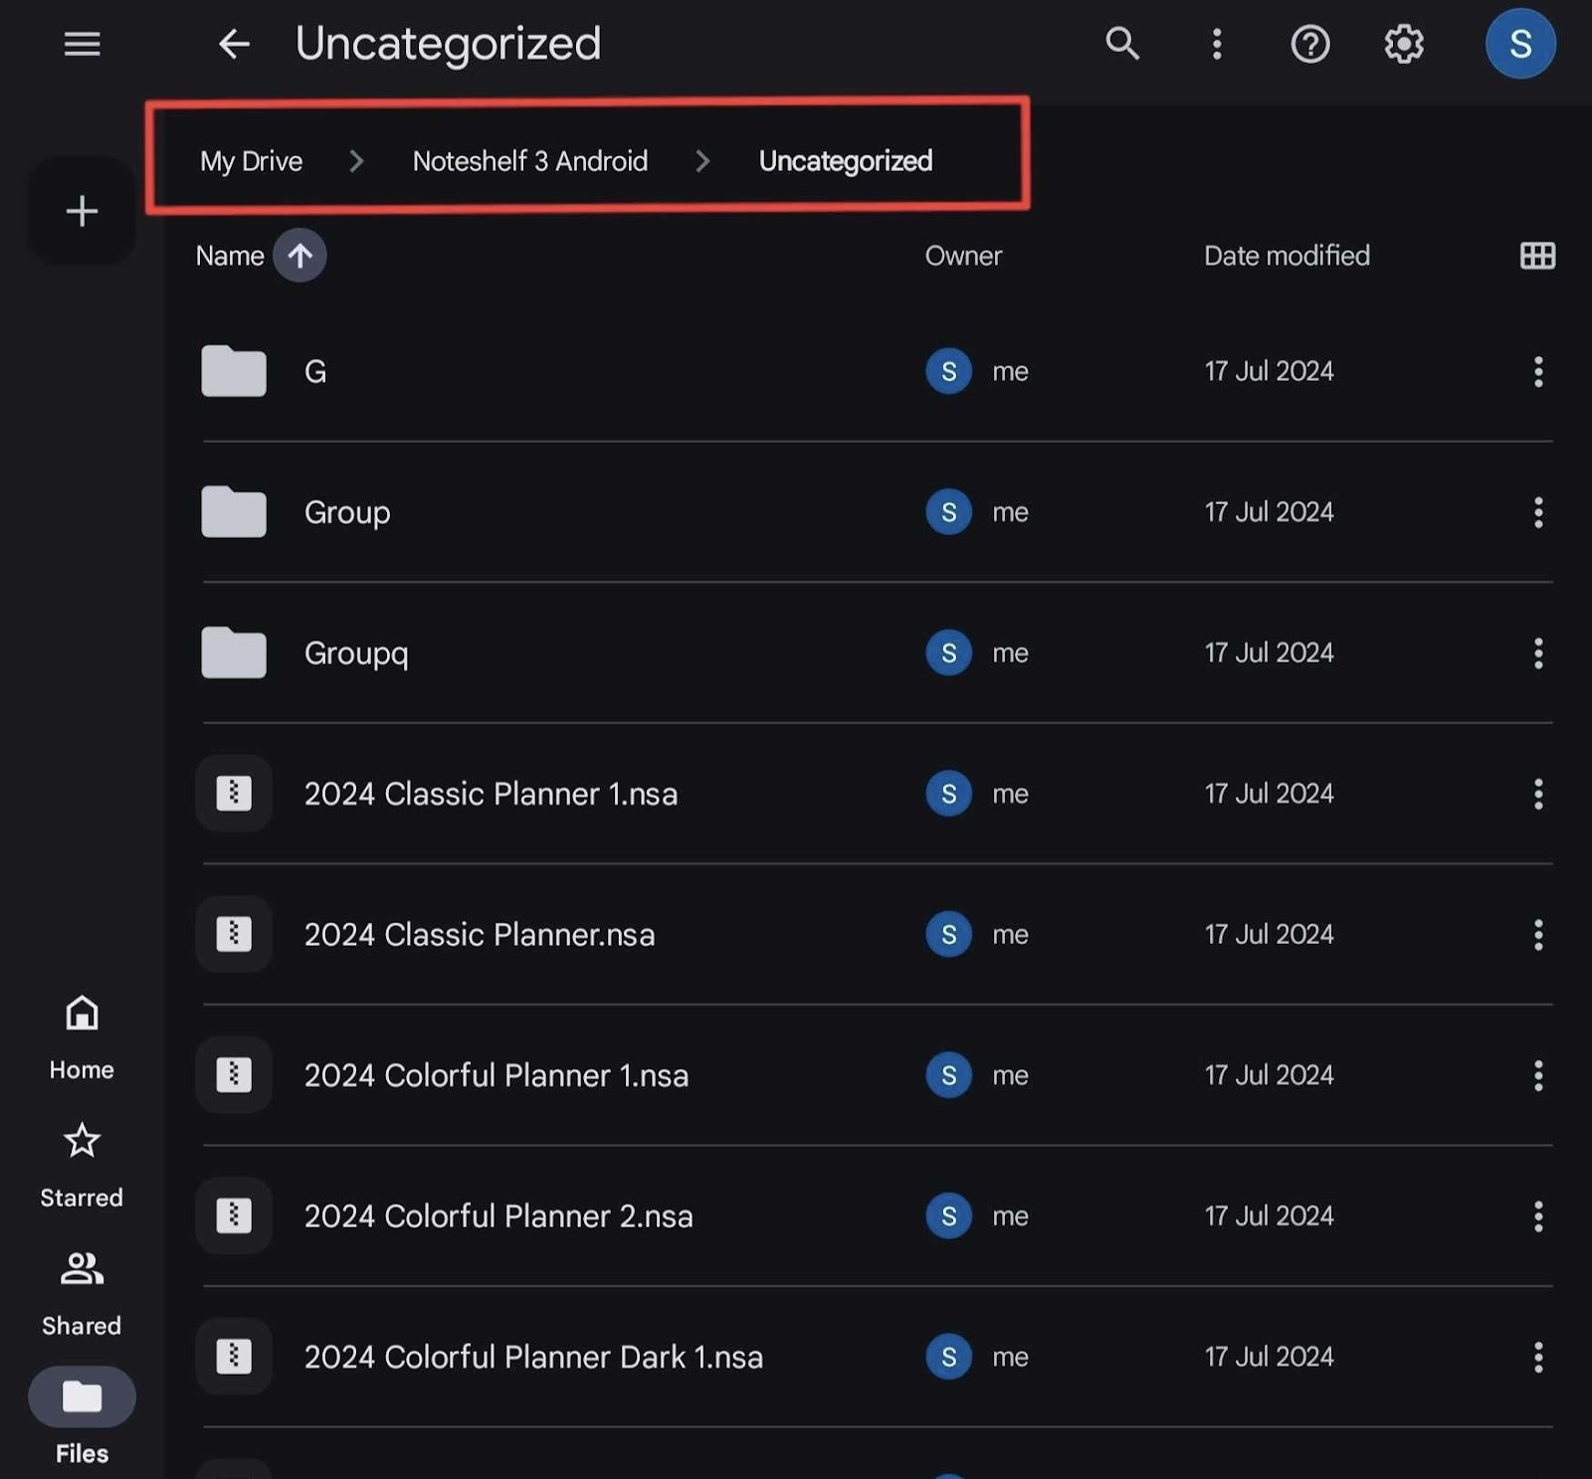Click the folder icon of Groupq
Screen dimensions: 1592x1479
pyautogui.click(x=233, y=652)
